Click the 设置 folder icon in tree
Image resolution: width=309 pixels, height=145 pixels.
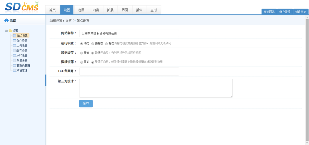coord(10,31)
